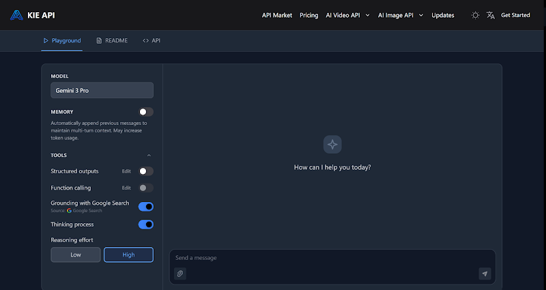
Task: Collapse the Tools section chevron
Action: (149, 156)
